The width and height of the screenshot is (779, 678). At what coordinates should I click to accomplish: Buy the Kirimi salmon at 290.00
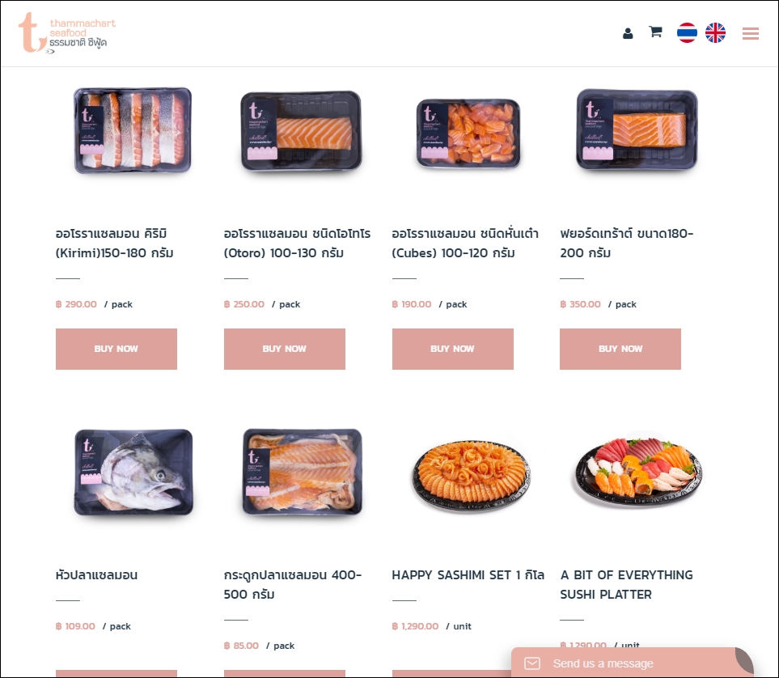tap(116, 349)
